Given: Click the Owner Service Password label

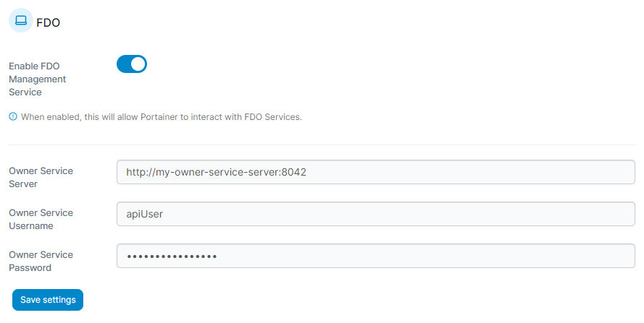Looking at the screenshot, I should 41,261.
